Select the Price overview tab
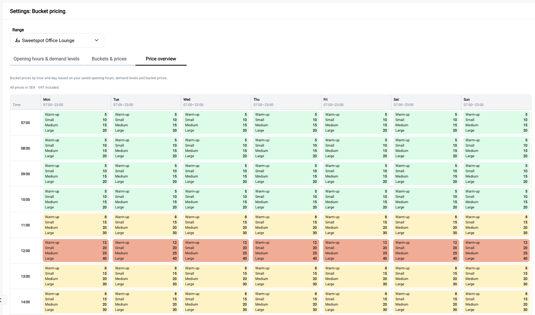The width and height of the screenshot is (535, 315). (161, 59)
